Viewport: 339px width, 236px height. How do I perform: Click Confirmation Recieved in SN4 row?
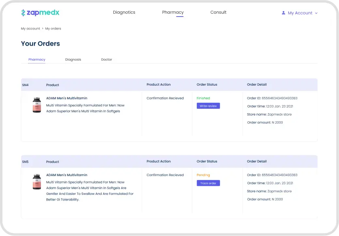click(165, 98)
